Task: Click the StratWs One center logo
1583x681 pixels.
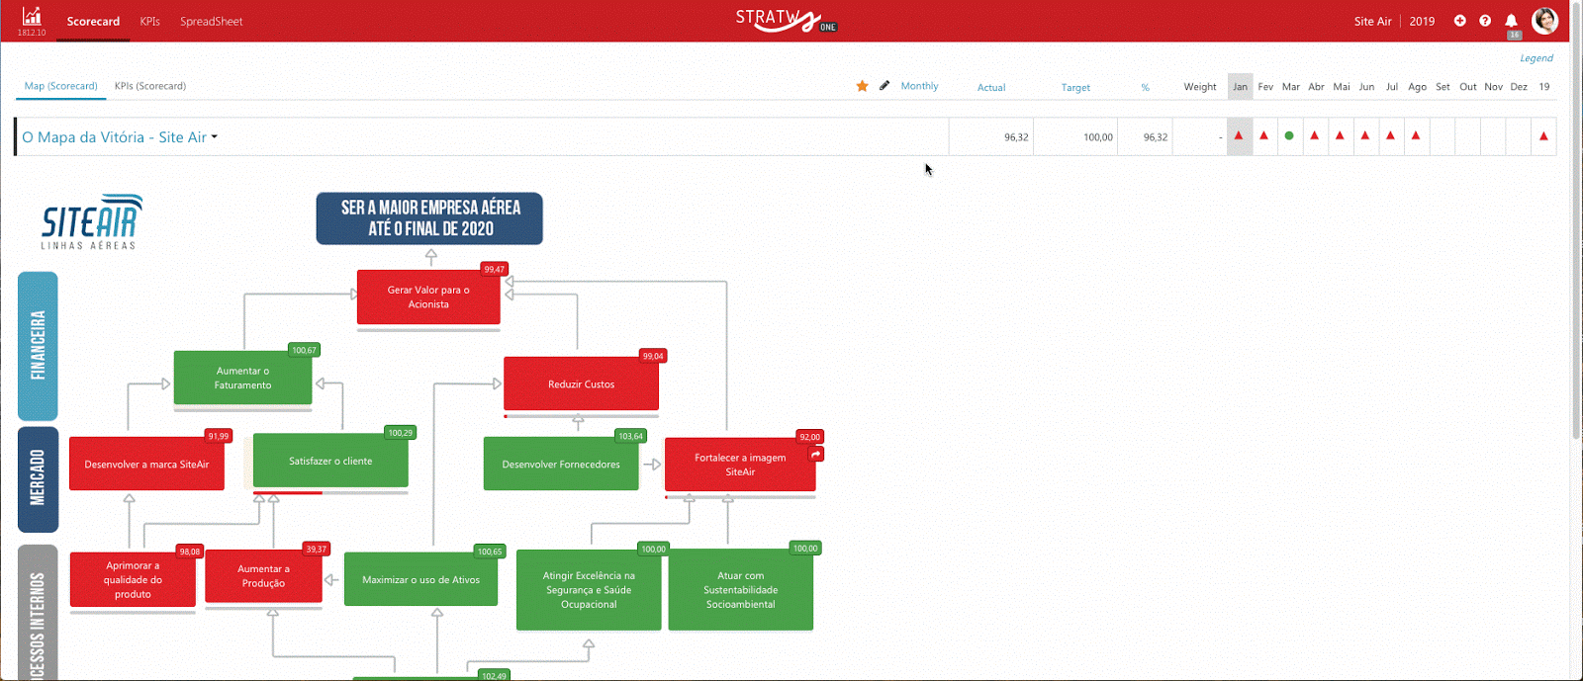Action: [x=786, y=20]
